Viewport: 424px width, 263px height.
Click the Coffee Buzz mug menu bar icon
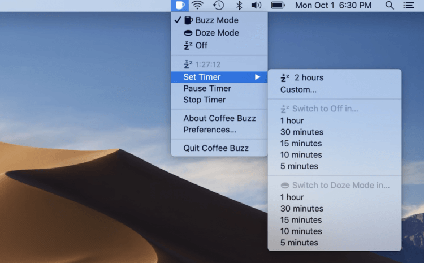(180, 6)
